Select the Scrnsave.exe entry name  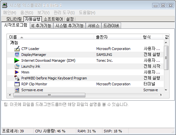[x=32, y=90]
